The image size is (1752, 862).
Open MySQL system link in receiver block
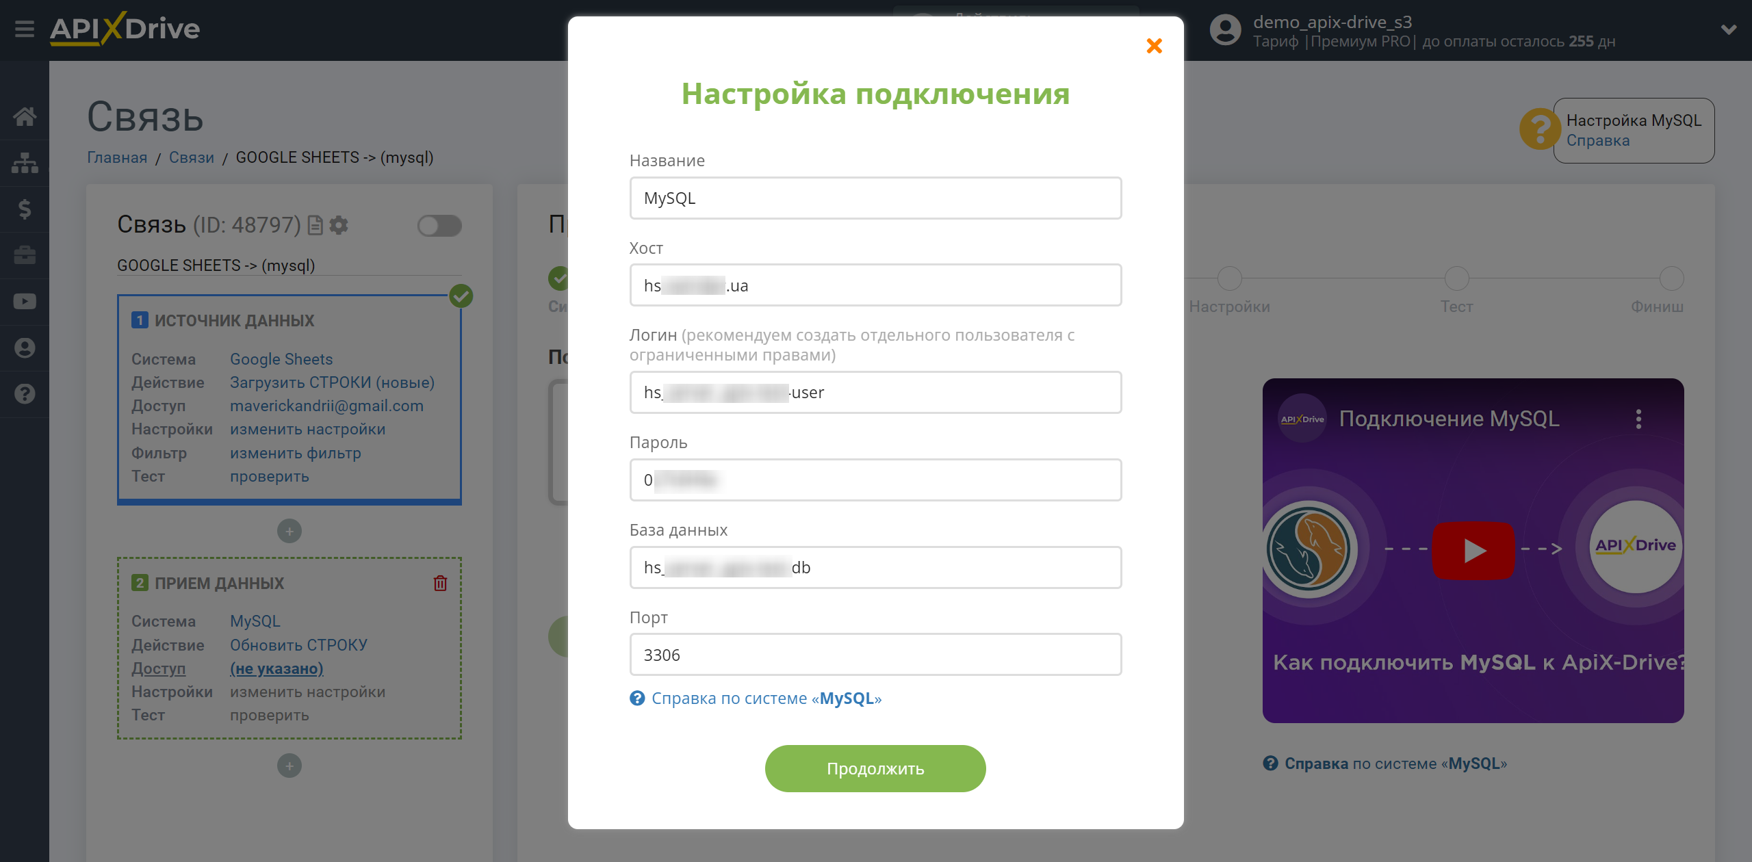[255, 621]
